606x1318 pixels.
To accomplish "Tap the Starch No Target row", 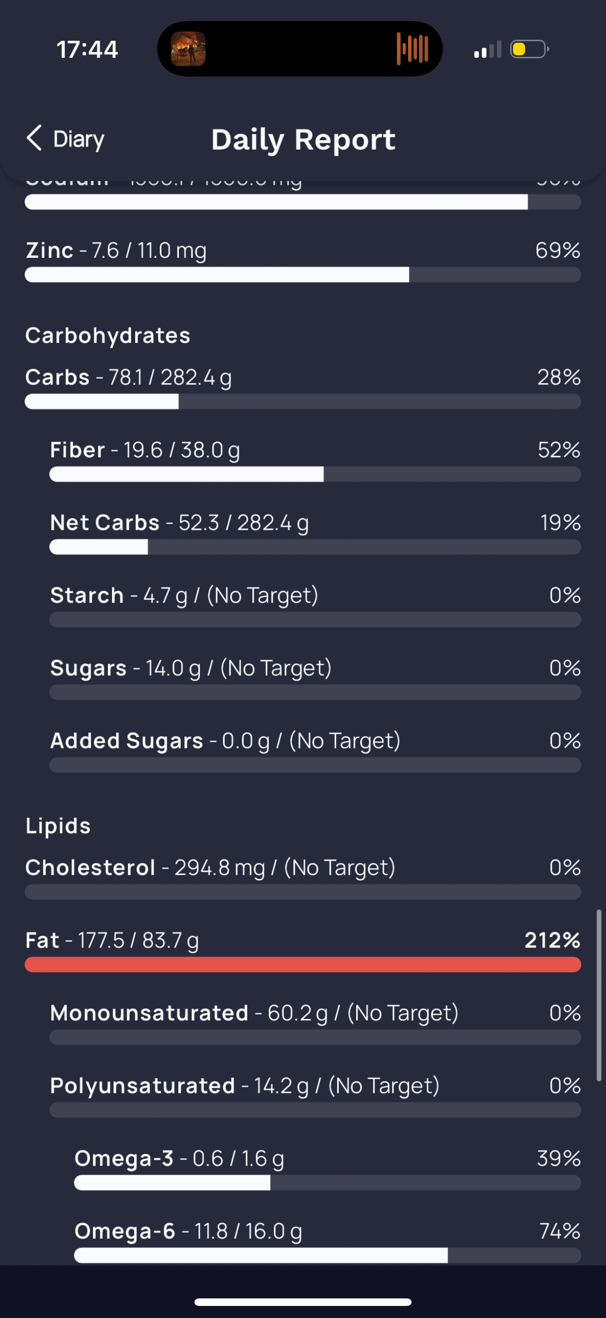I will (315, 605).
